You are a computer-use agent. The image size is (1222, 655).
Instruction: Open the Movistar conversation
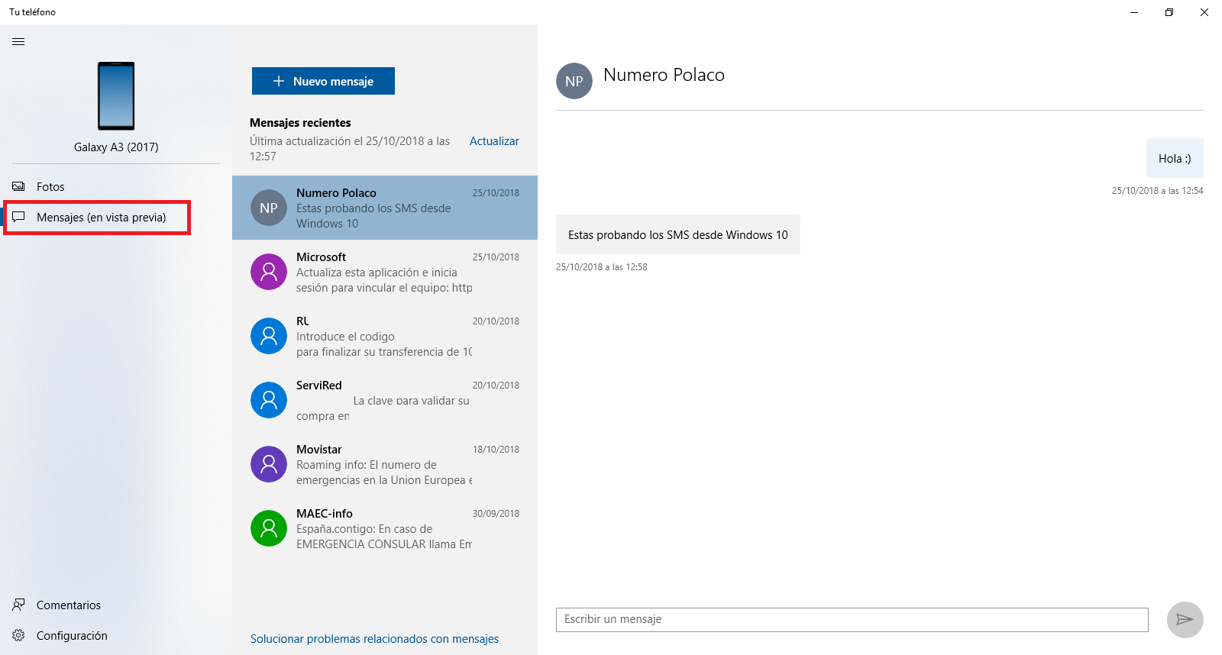pos(385,464)
